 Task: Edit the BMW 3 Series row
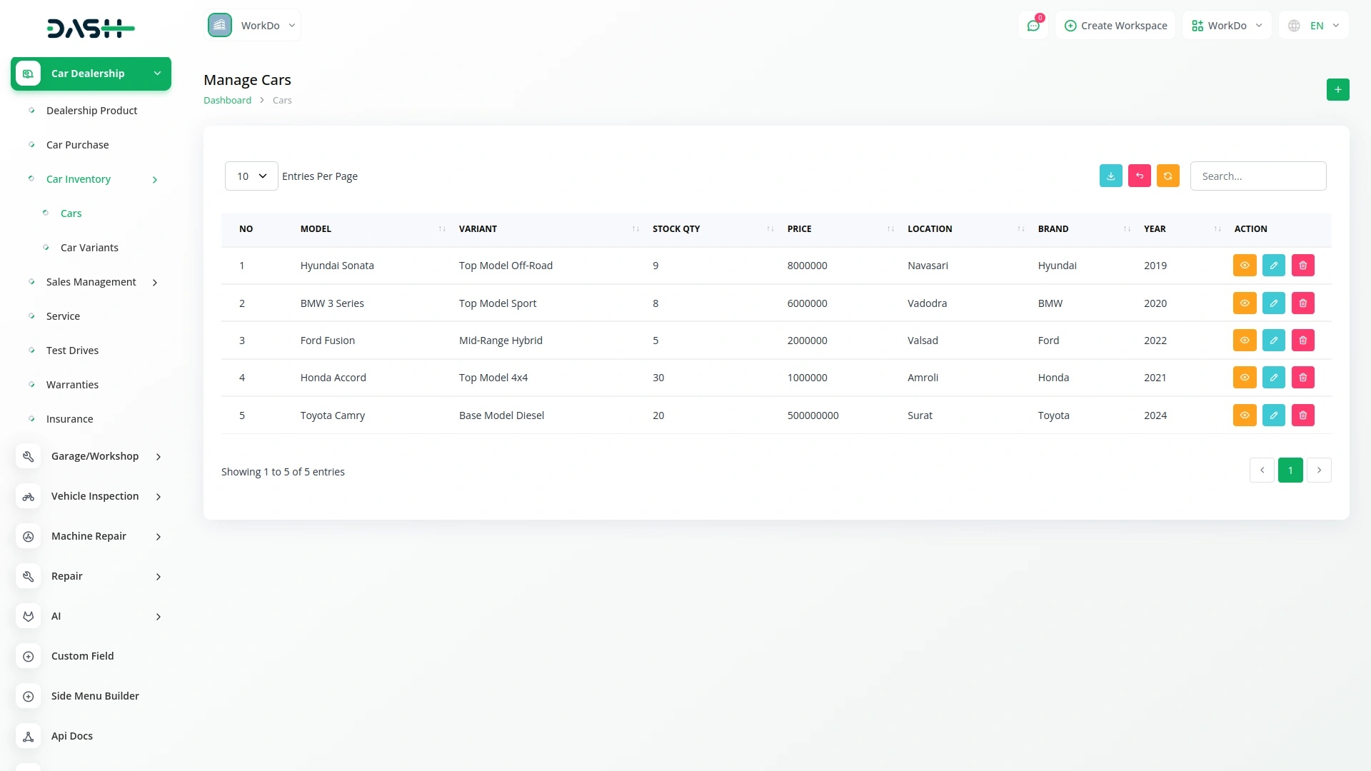[1273, 303]
